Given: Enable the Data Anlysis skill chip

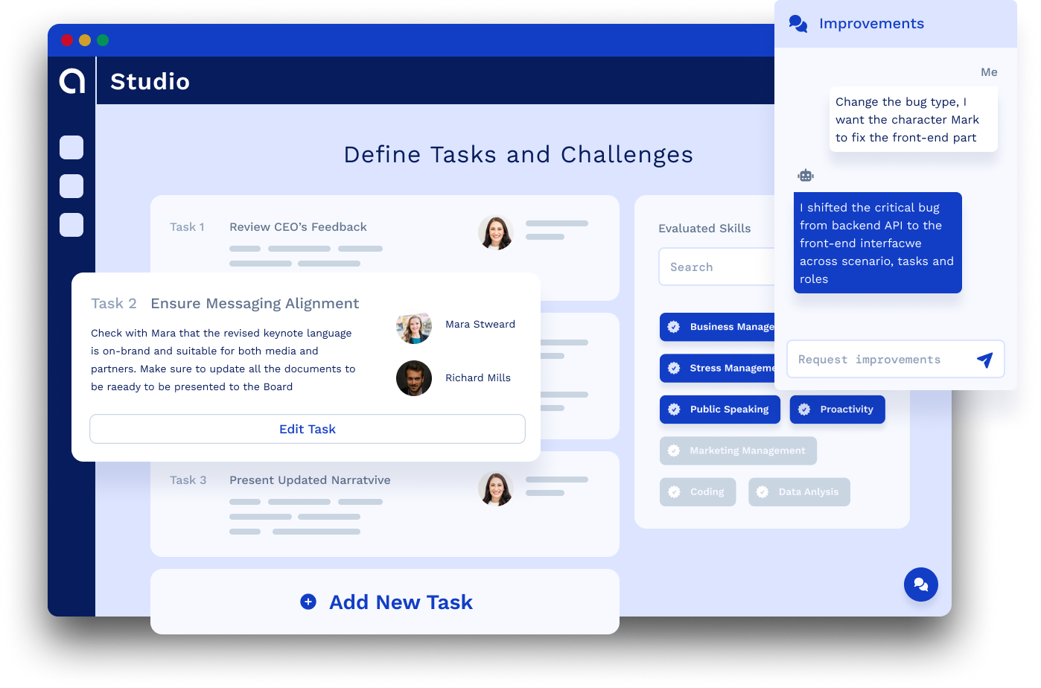Looking at the screenshot, I should pyautogui.click(x=799, y=492).
